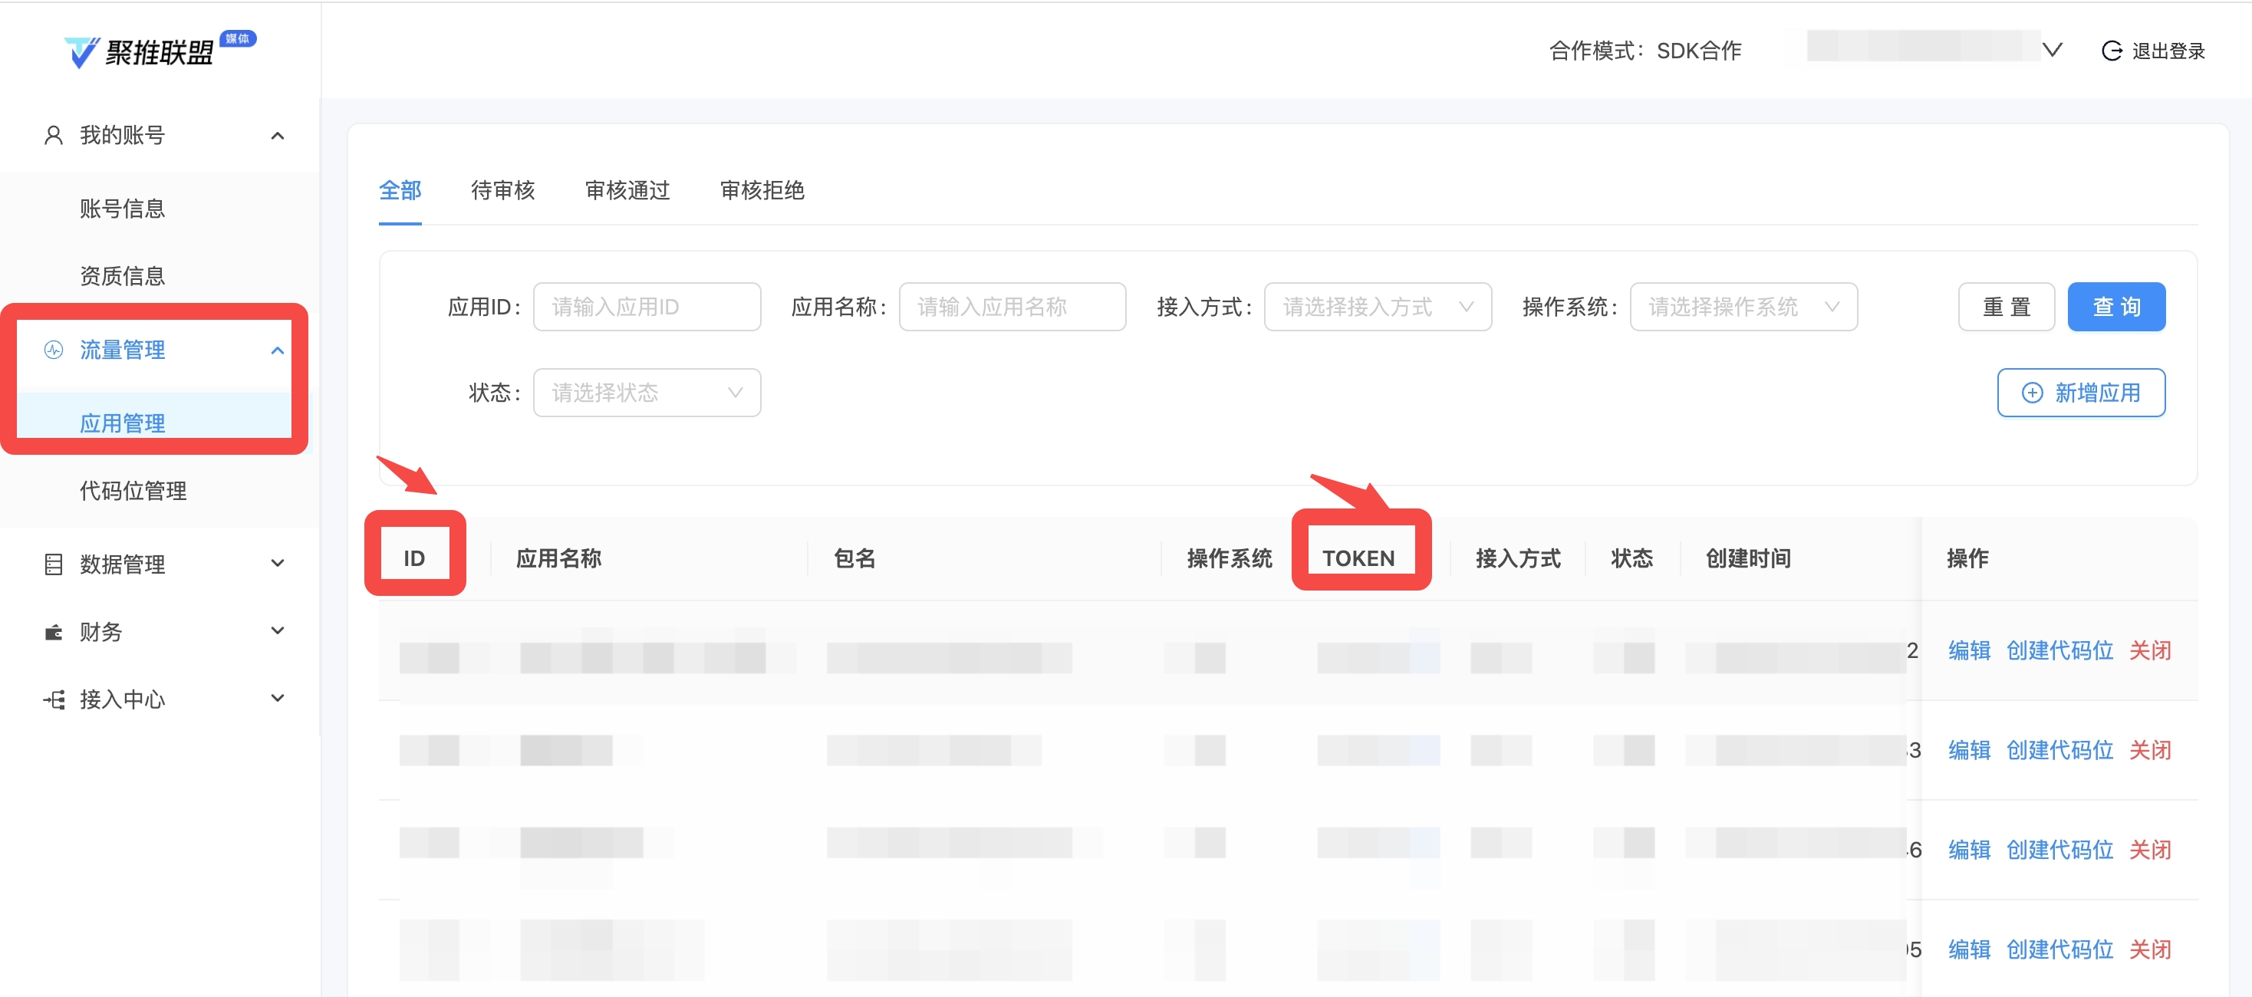Click the plus icon in 新增应用

coord(2032,393)
